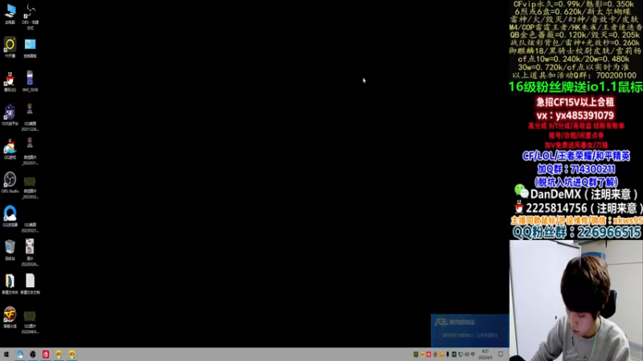Click the first yellow face taskbar icon
Image resolution: width=643 pixels, height=361 pixels.
[x=59, y=355]
